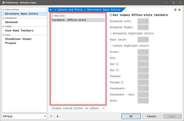Click the yellow checkmark icon at top right
184x121 pixels.
pos(175,10)
